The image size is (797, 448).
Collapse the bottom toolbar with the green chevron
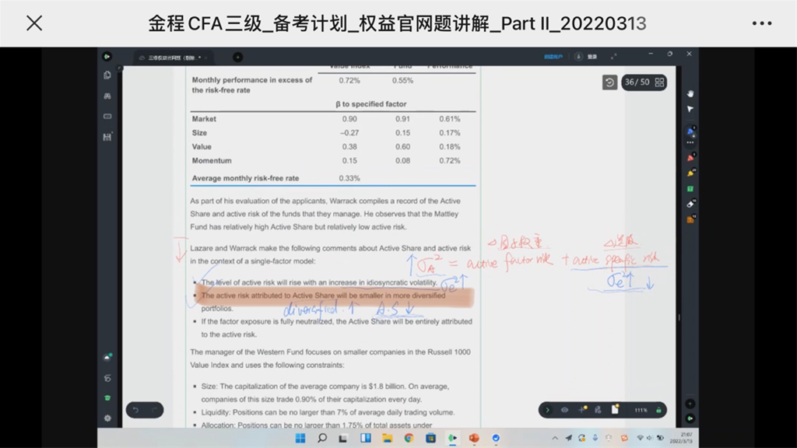[547, 410]
